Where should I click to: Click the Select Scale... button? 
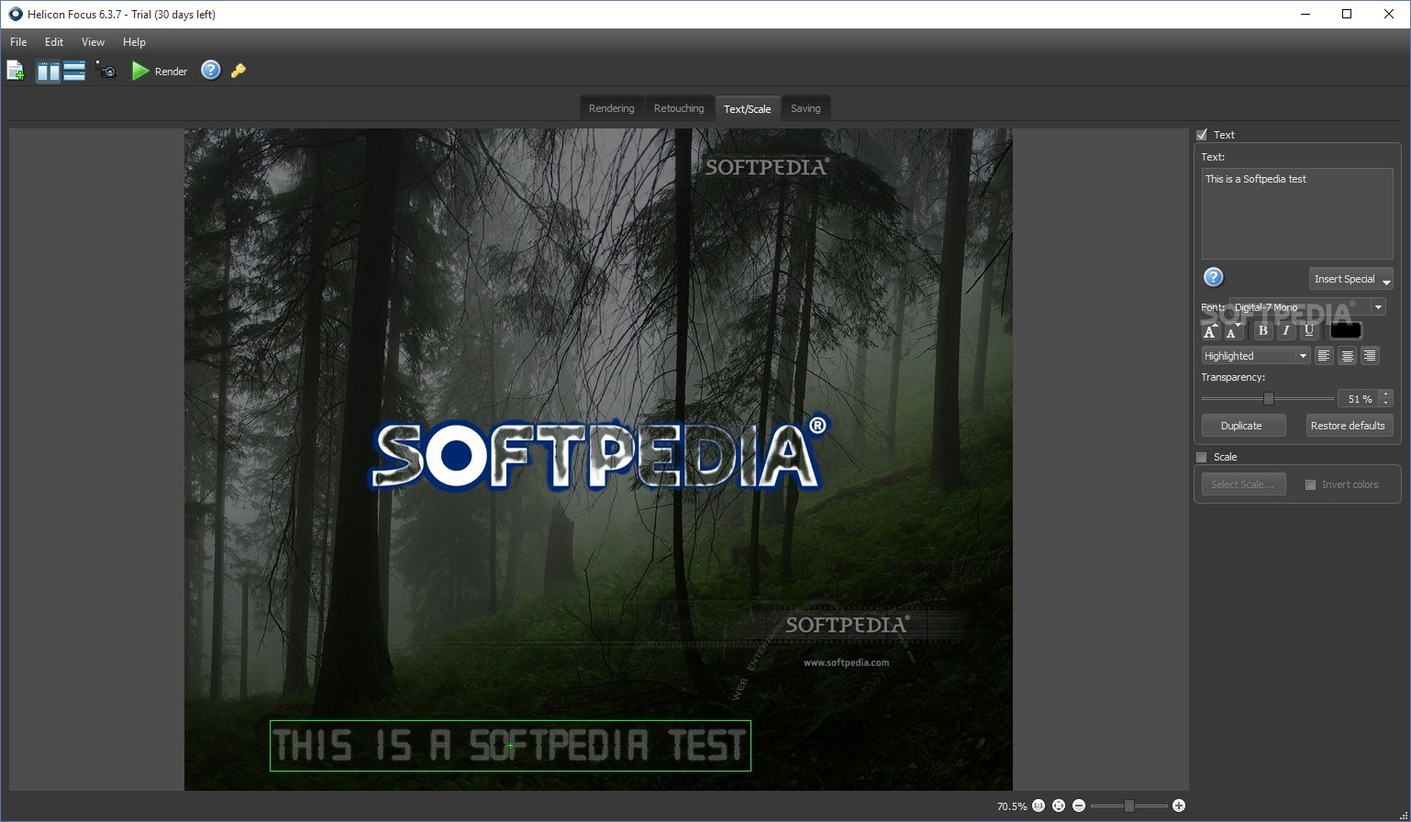[1243, 484]
